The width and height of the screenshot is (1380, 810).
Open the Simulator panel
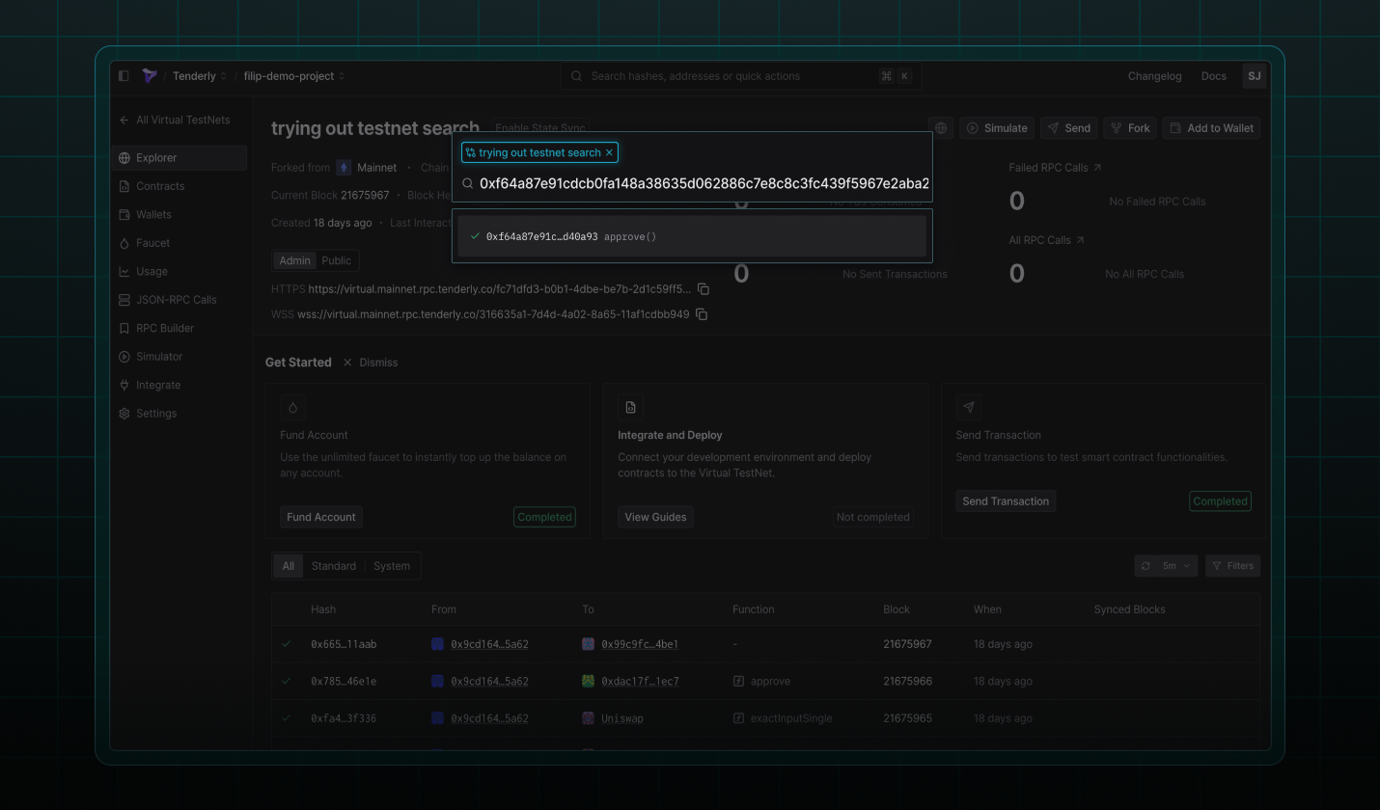[157, 356]
